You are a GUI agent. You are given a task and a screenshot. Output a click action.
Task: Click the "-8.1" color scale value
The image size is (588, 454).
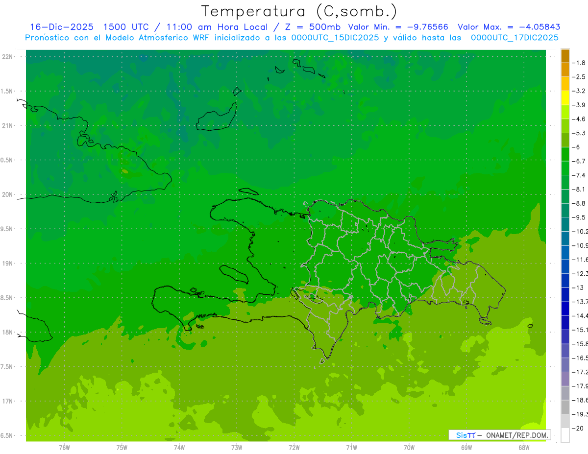click(x=579, y=189)
